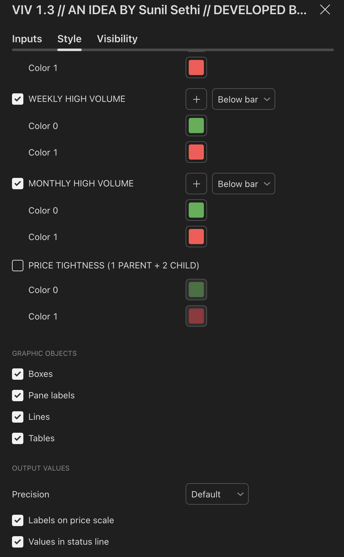Screen dimensions: 344x557
Task: Open WEEKLY HIGH VOLUME Color 1 red swatch
Action: pos(196,152)
